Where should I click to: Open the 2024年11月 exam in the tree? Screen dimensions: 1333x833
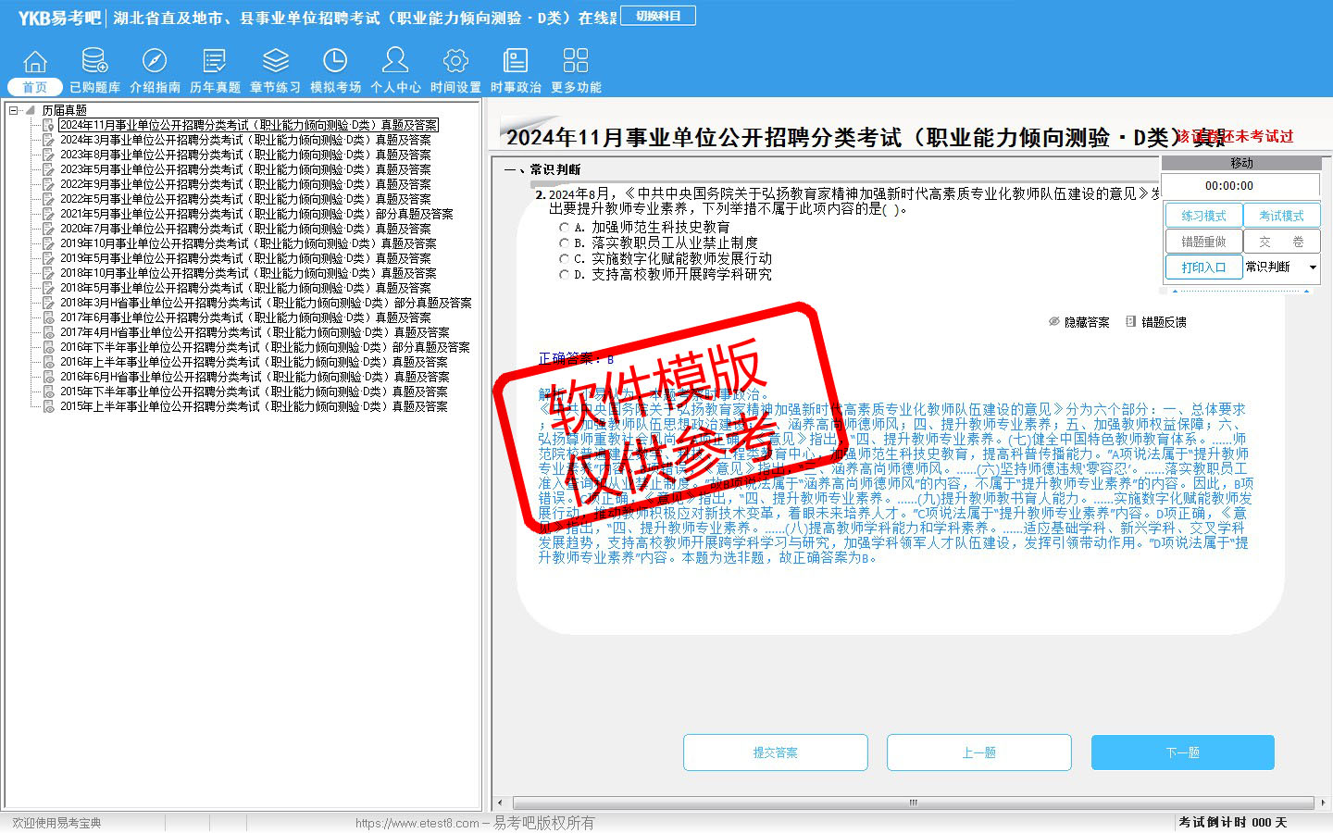tap(248, 125)
